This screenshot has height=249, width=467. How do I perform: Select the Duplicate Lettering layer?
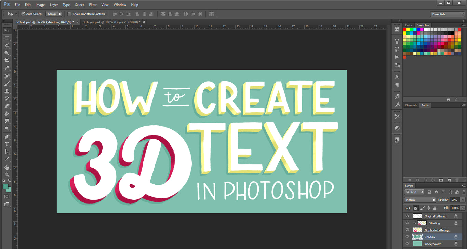point(437,230)
